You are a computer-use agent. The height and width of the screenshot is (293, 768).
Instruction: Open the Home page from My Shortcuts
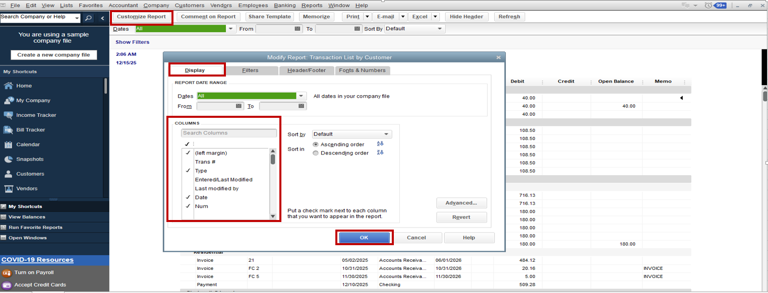23,86
